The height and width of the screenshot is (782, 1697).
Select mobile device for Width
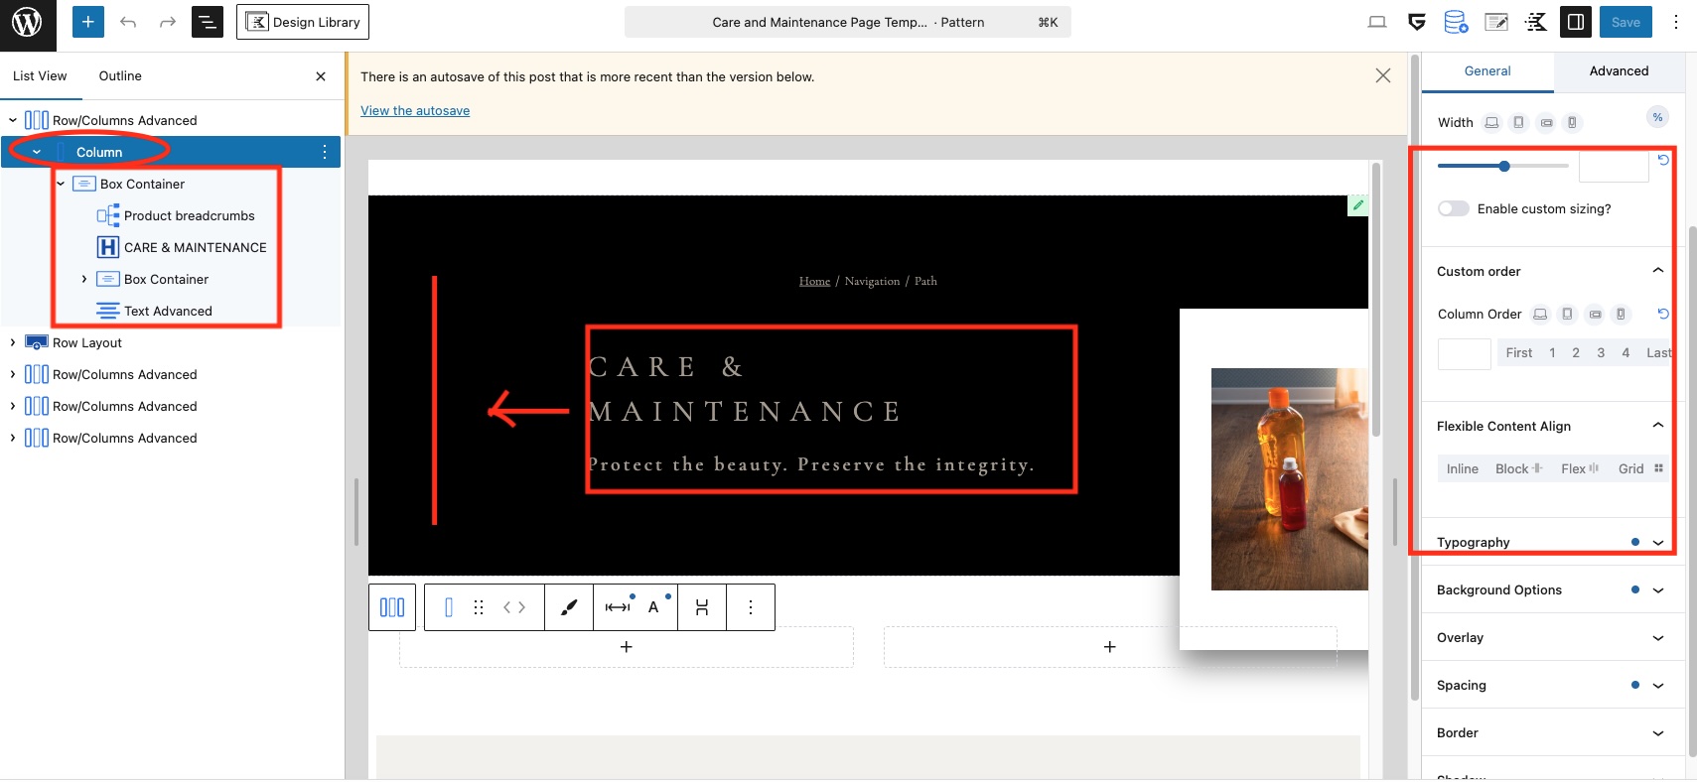click(x=1572, y=123)
